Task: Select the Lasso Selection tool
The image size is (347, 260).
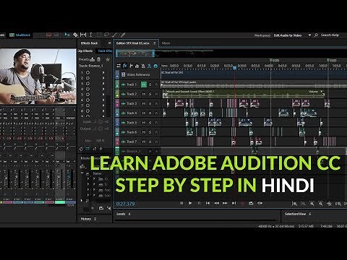Action: pos(106,35)
